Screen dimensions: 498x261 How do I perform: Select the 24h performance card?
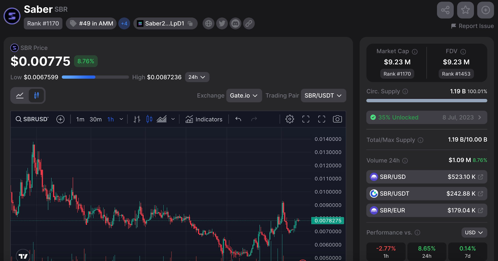(427, 252)
